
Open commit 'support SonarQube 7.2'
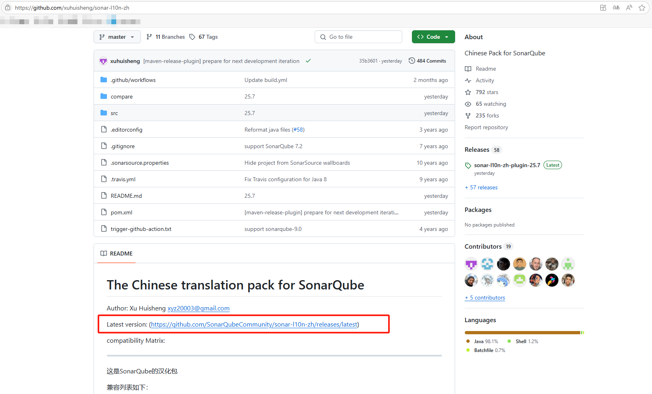(x=273, y=146)
